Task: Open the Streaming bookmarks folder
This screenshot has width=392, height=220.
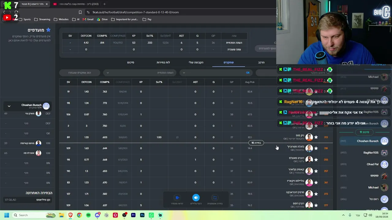Action: (42, 19)
